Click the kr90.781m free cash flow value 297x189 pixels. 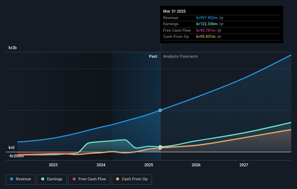pos(206,30)
